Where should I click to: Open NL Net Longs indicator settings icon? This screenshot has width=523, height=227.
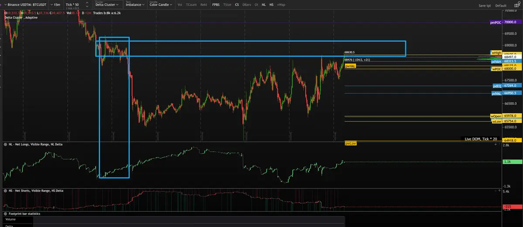coord(5,144)
